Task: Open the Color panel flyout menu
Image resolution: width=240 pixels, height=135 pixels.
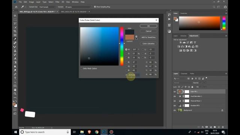Action: tap(226, 13)
